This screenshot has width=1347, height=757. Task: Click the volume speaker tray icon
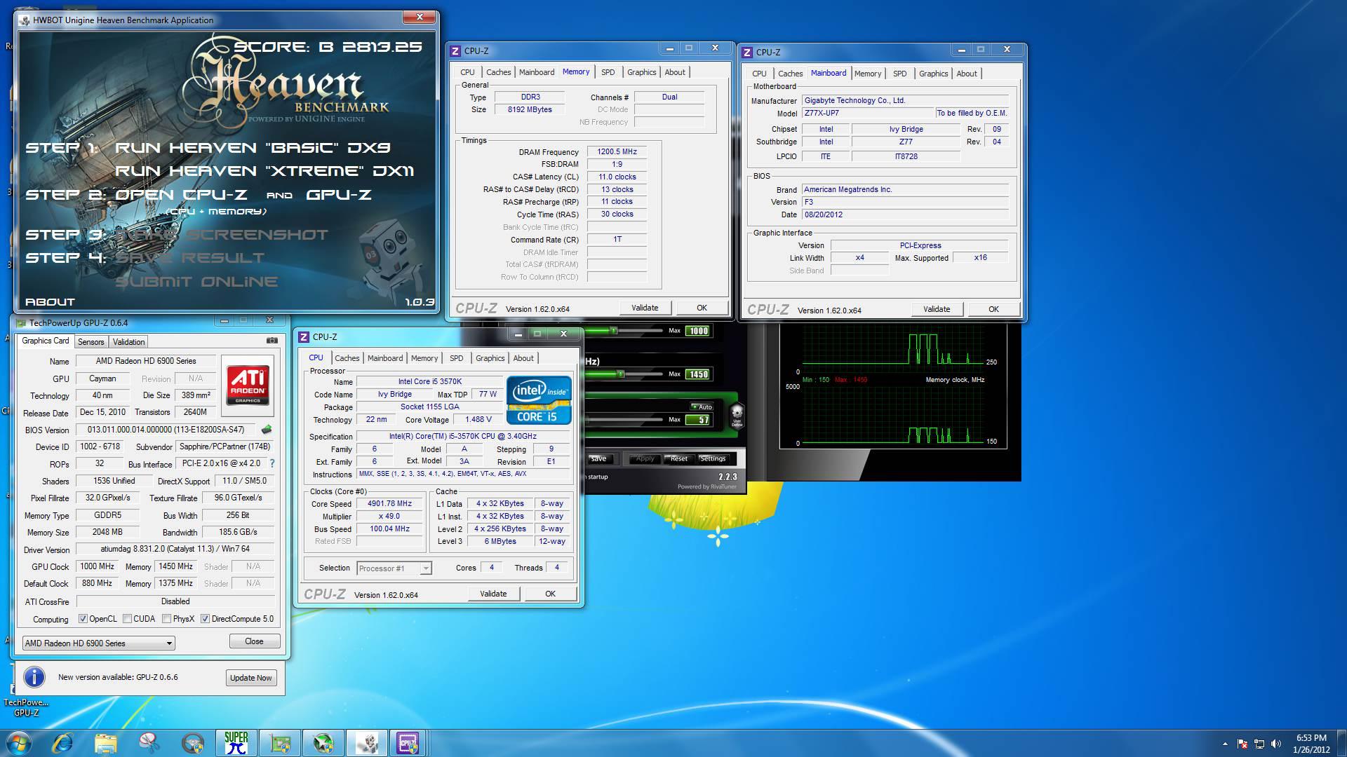pos(1275,744)
